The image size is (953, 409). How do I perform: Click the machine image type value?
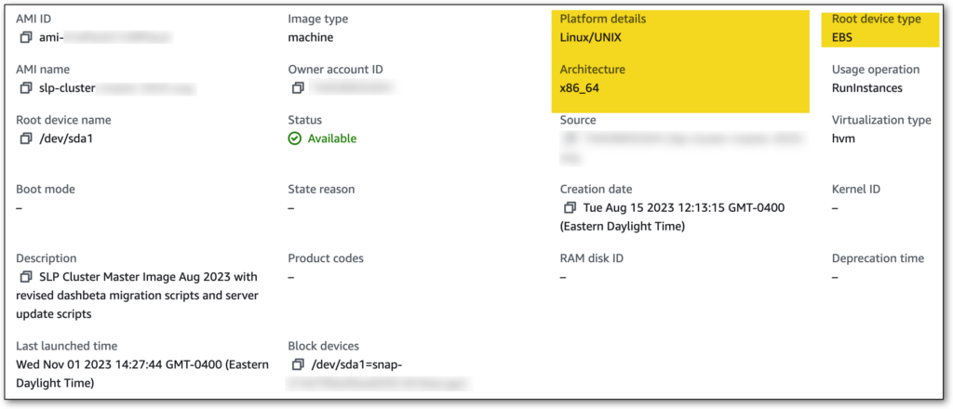point(310,37)
